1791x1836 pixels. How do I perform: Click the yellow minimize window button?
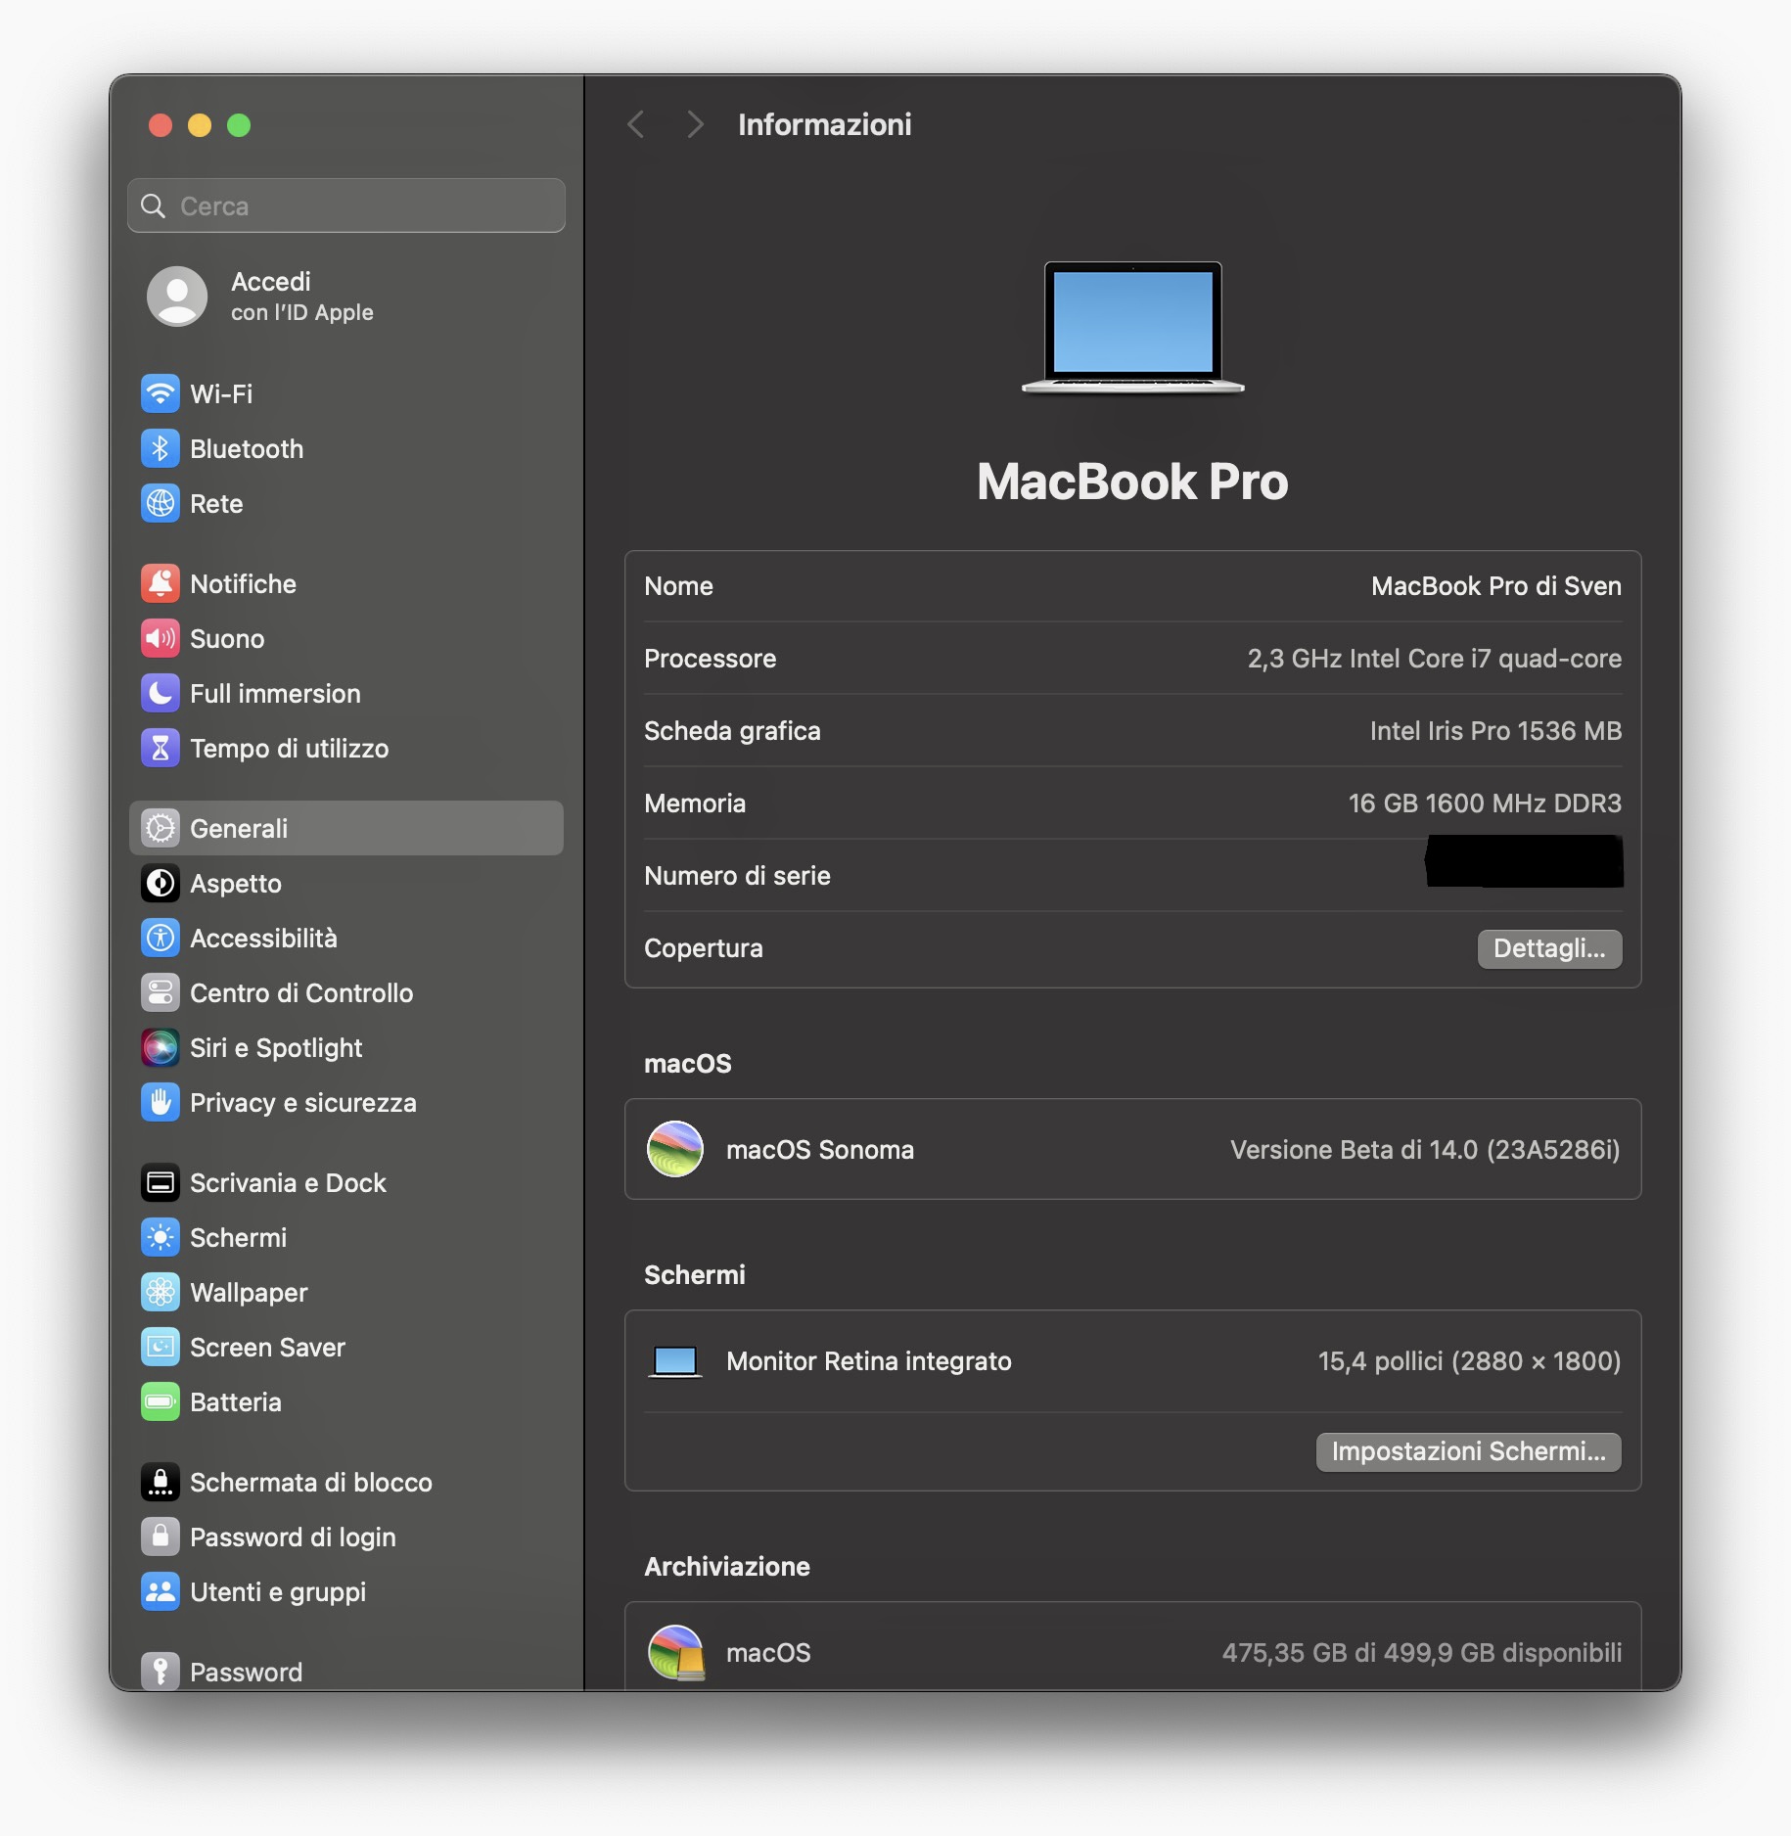tap(200, 125)
